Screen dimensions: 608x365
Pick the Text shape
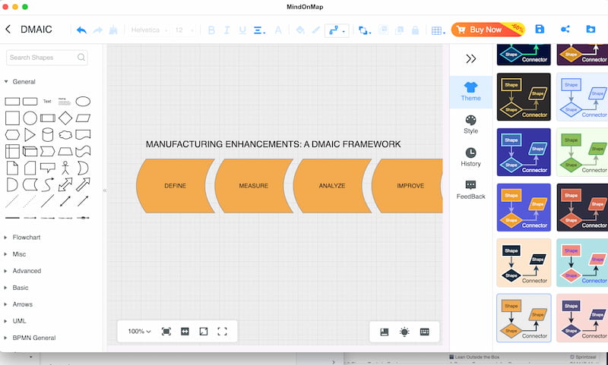pyautogui.click(x=47, y=102)
